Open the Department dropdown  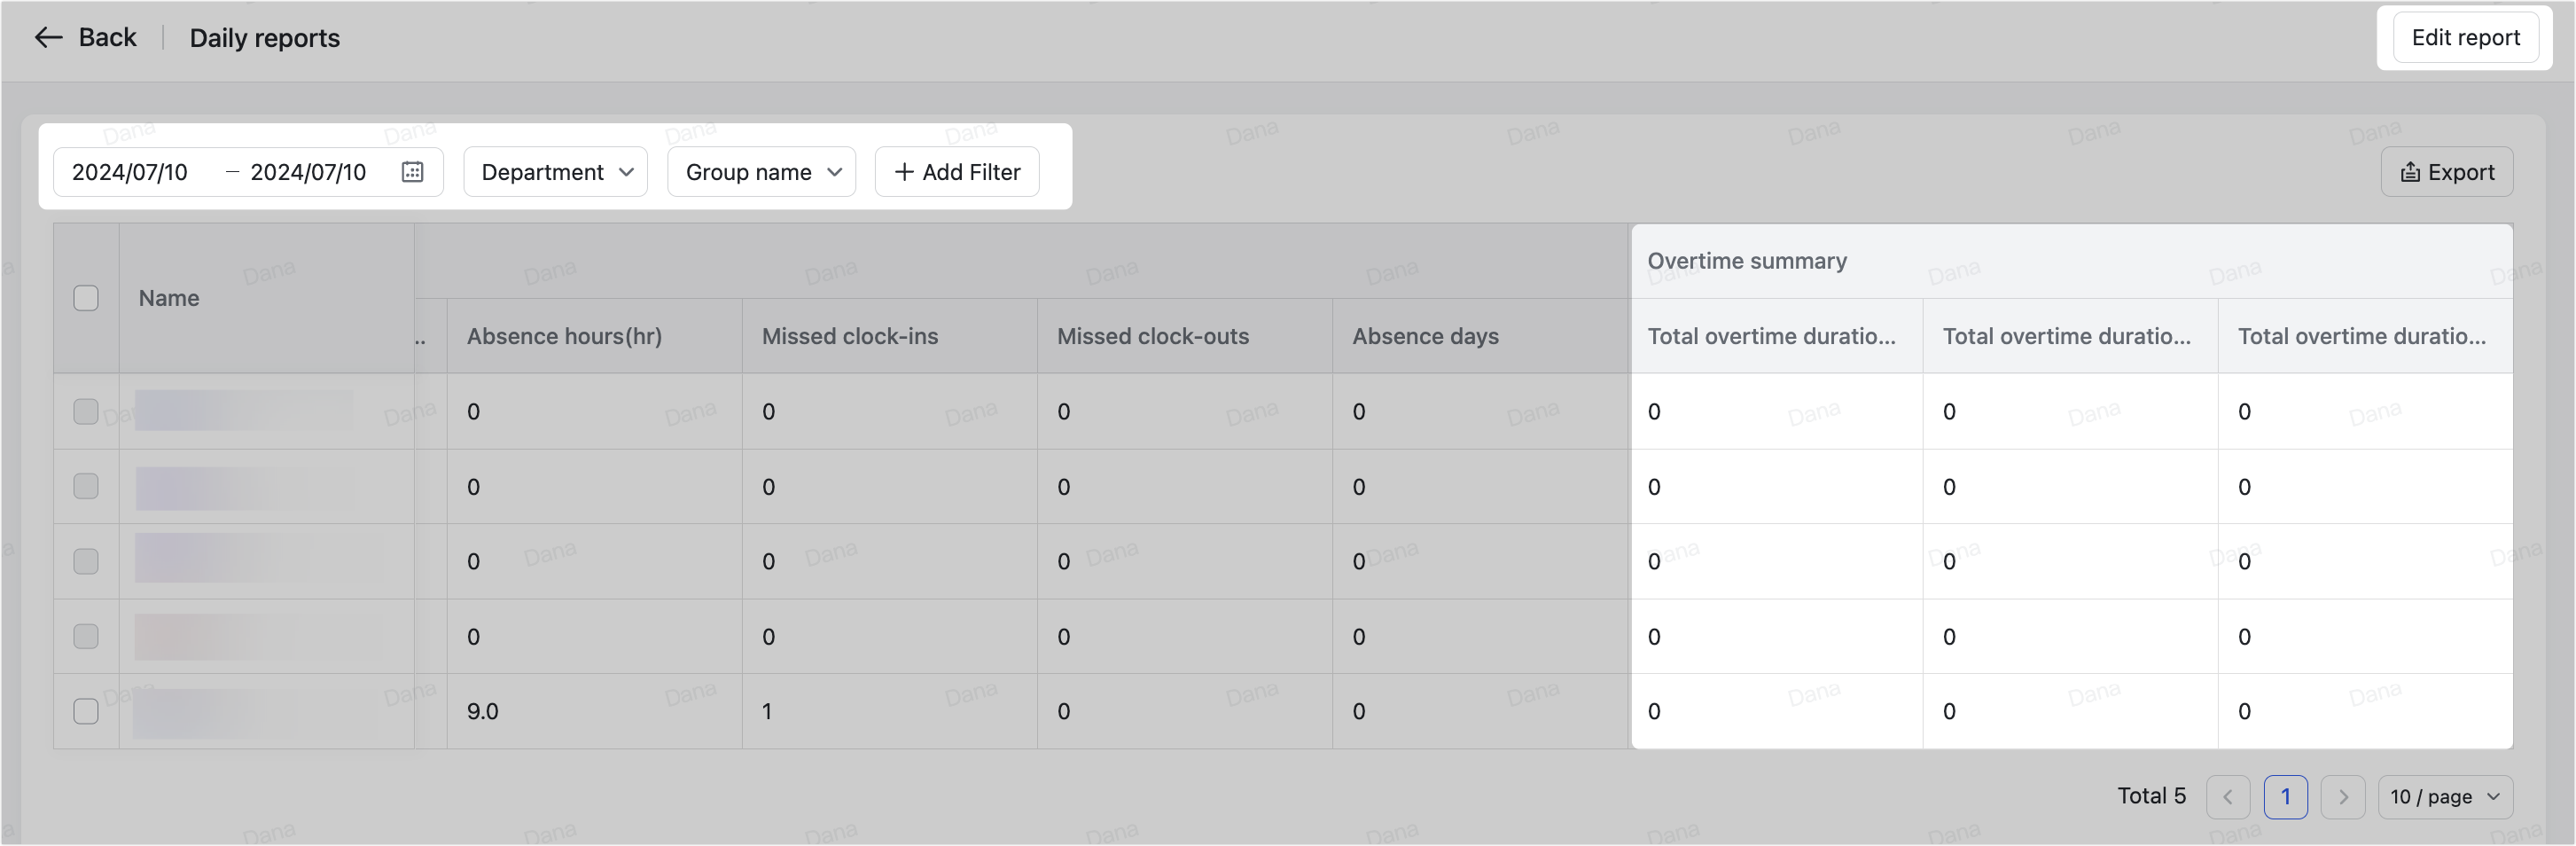tap(555, 171)
